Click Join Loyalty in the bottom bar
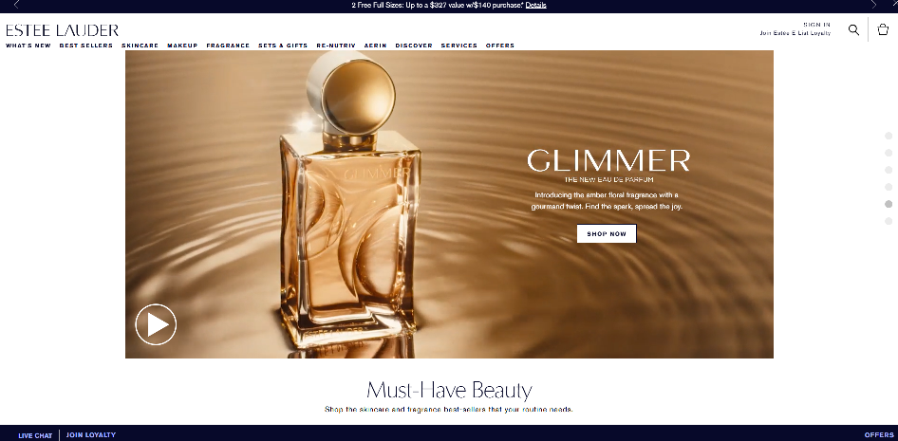The height and width of the screenshot is (441, 898). pyautogui.click(x=90, y=434)
